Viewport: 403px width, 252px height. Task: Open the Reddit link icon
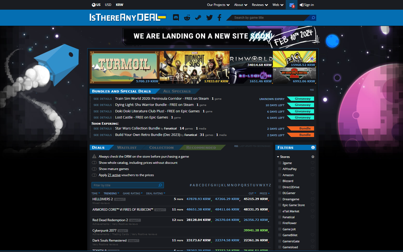coord(187,18)
